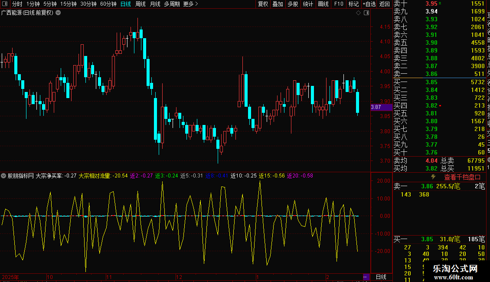This screenshot has width=490, height=282.
Task: Click the 叠加 overlay button
Action: click(278, 4)
